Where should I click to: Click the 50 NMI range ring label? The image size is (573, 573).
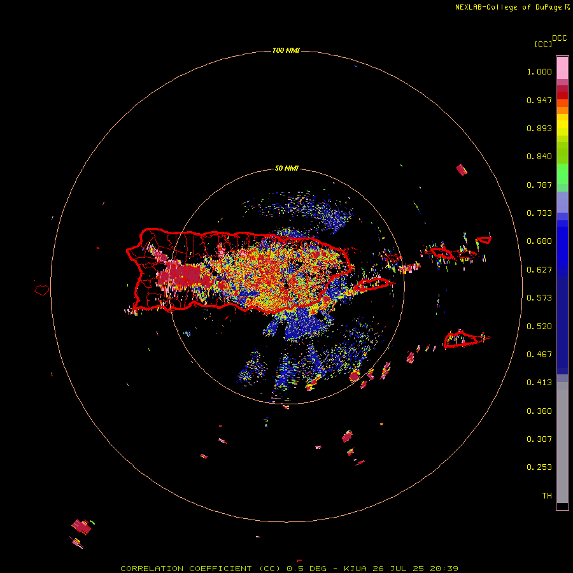(x=286, y=169)
